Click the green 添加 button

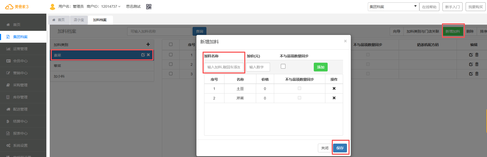click(320, 67)
